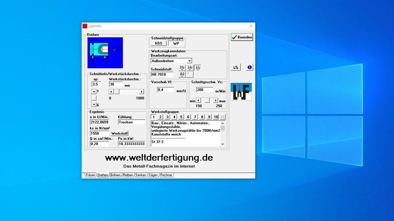Image resolution: width=394 pixels, height=221 pixels.
Task: Click the Beenden button
Action: coord(242,37)
